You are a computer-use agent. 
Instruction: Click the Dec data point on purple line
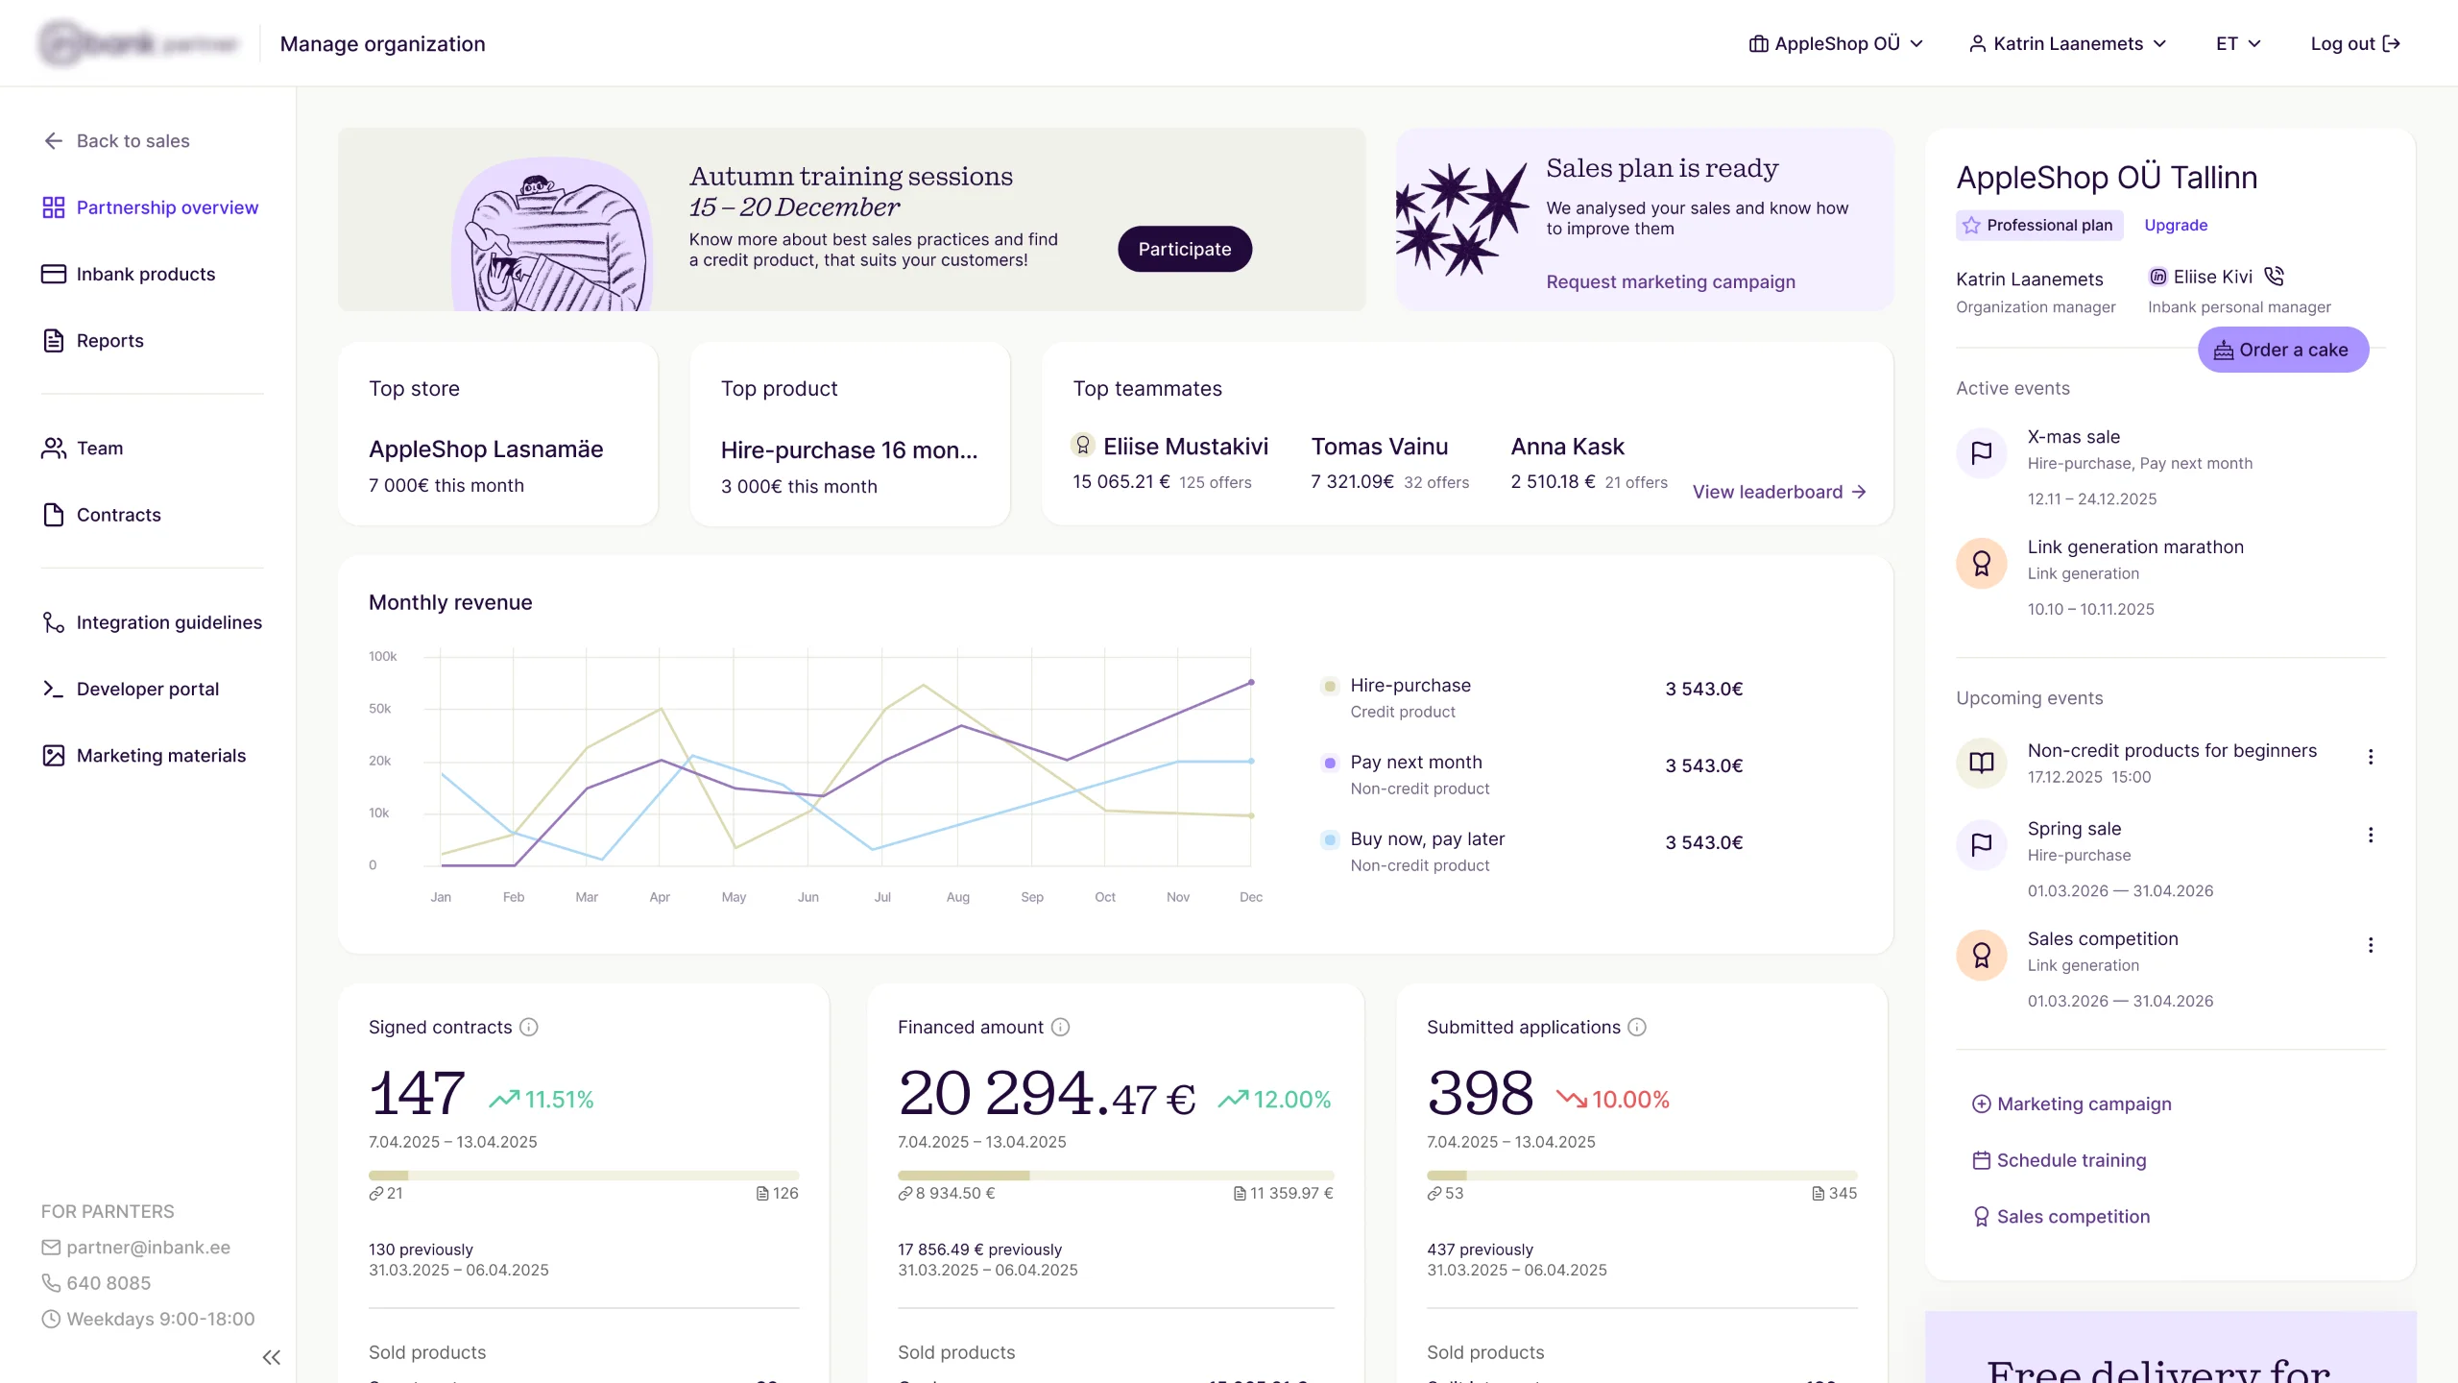[1251, 683]
